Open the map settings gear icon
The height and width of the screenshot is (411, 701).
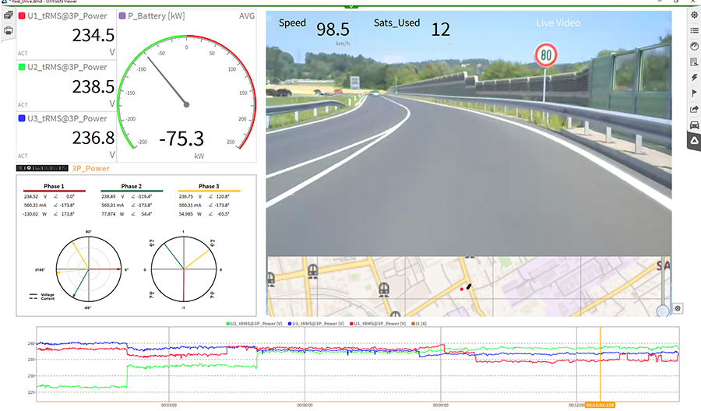[x=678, y=308]
